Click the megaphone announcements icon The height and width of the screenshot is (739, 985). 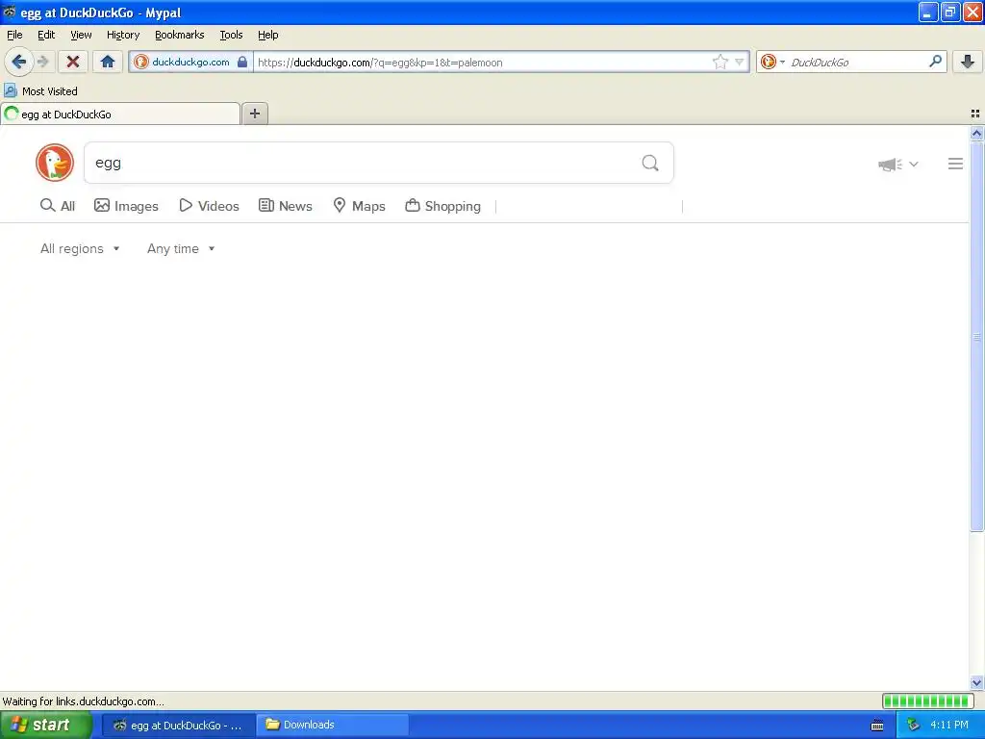[x=890, y=165]
